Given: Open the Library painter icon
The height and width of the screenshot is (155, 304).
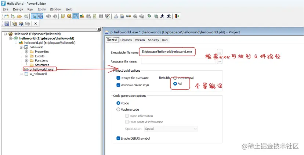Looking at the screenshot, I should (x=82, y=16).
